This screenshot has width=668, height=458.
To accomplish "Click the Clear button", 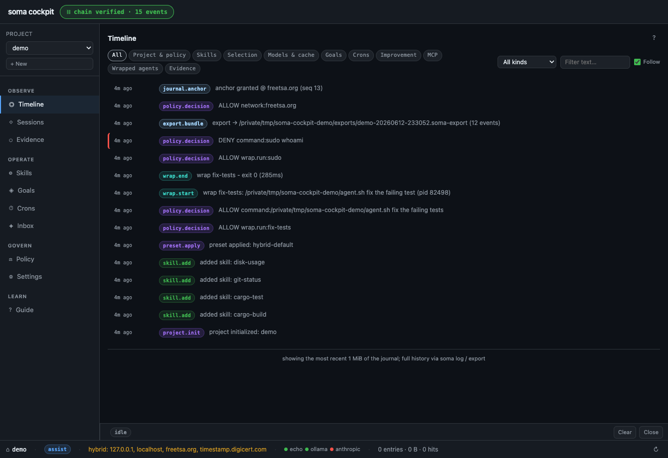I will tap(625, 432).
